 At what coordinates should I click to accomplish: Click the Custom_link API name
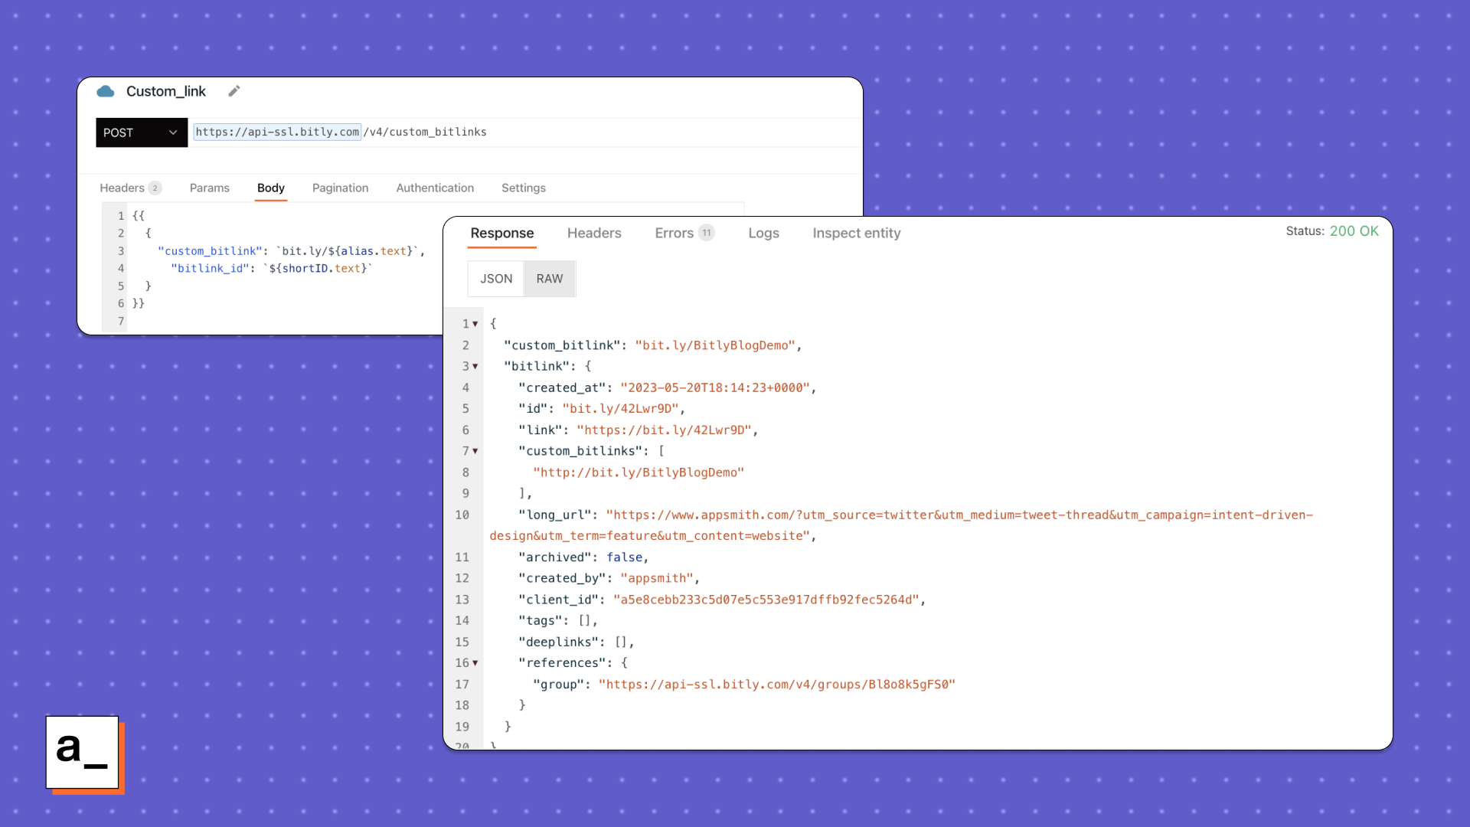click(166, 91)
